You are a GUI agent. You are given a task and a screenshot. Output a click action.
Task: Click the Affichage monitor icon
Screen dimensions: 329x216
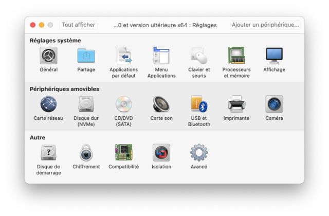point(274,56)
